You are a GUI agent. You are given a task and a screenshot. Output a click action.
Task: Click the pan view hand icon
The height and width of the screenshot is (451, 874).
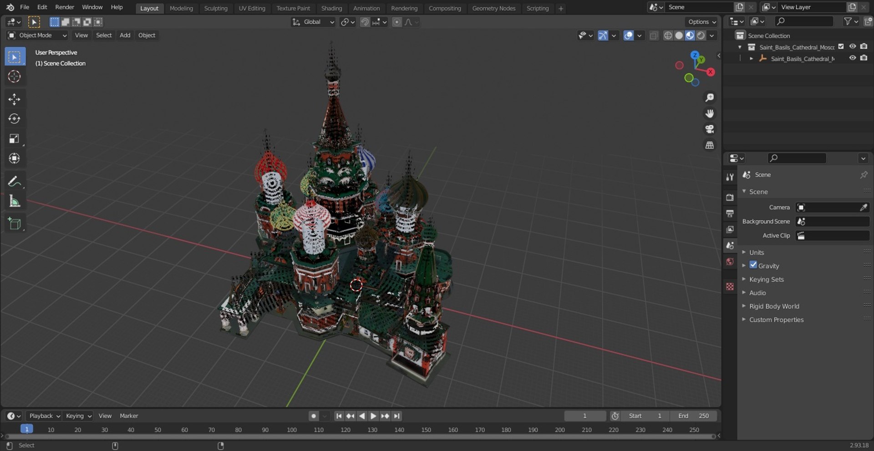(709, 113)
